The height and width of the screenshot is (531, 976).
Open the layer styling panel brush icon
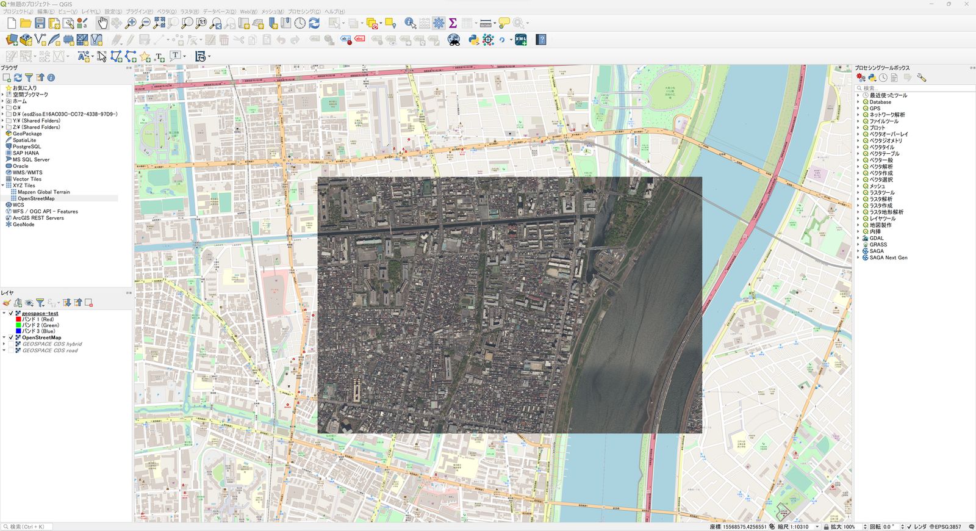[7, 303]
